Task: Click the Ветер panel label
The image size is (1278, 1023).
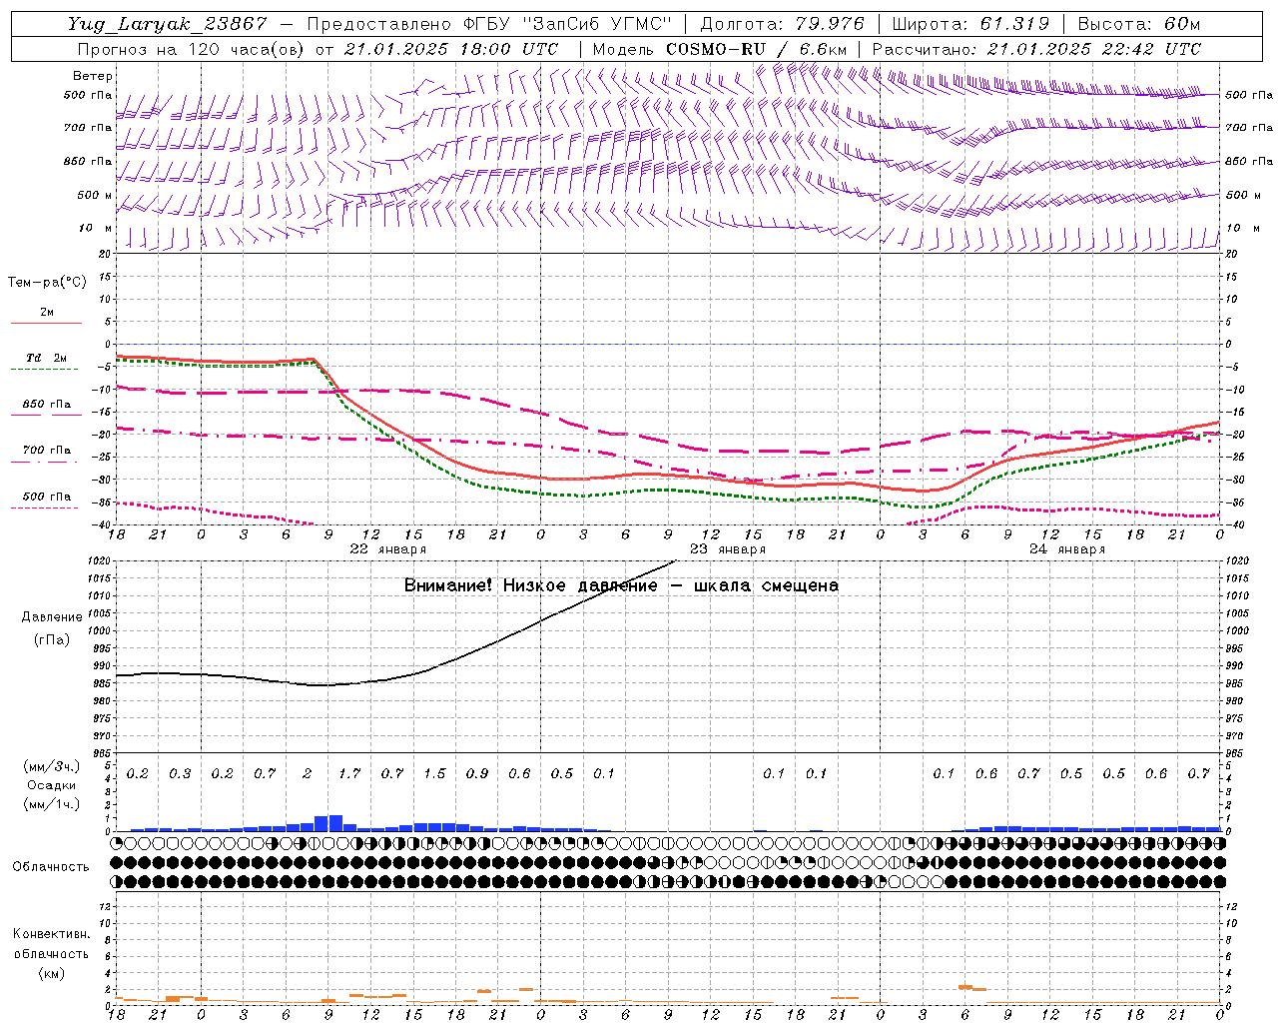Action: (x=93, y=76)
